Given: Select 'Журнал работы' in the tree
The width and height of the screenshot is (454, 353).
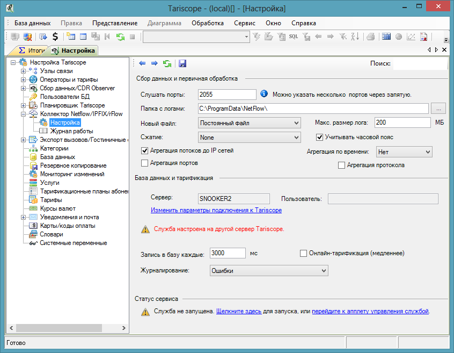Looking at the screenshot, I should (x=71, y=131).
